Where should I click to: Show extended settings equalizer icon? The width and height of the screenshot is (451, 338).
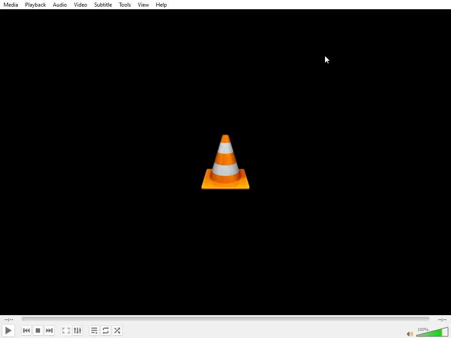coord(78,331)
